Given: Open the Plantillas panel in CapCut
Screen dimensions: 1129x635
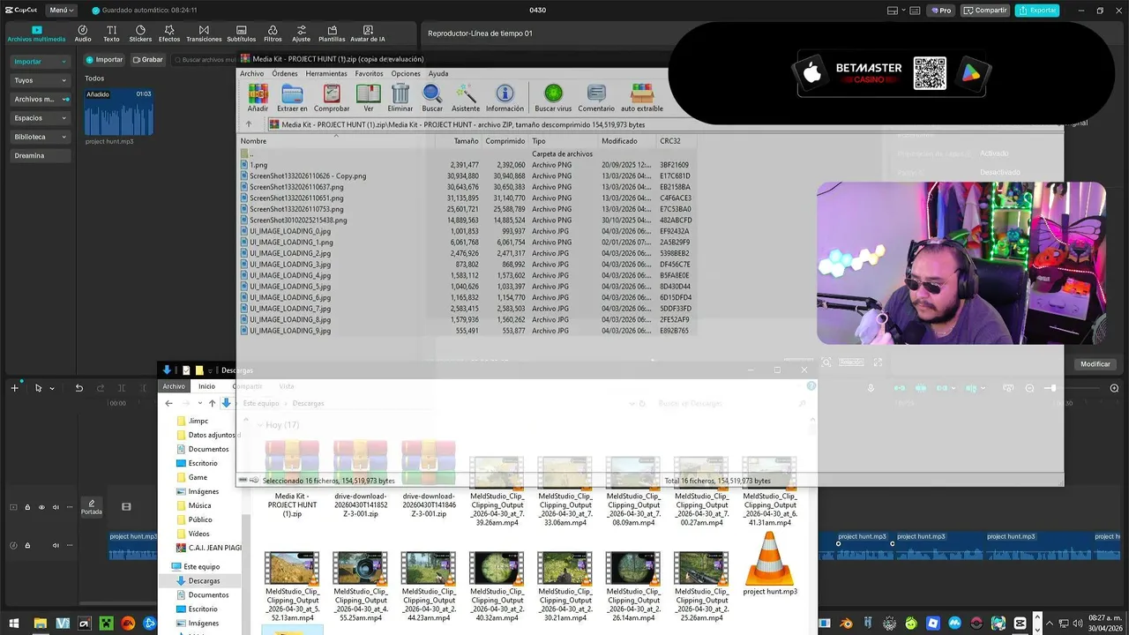Looking at the screenshot, I should [x=332, y=34].
